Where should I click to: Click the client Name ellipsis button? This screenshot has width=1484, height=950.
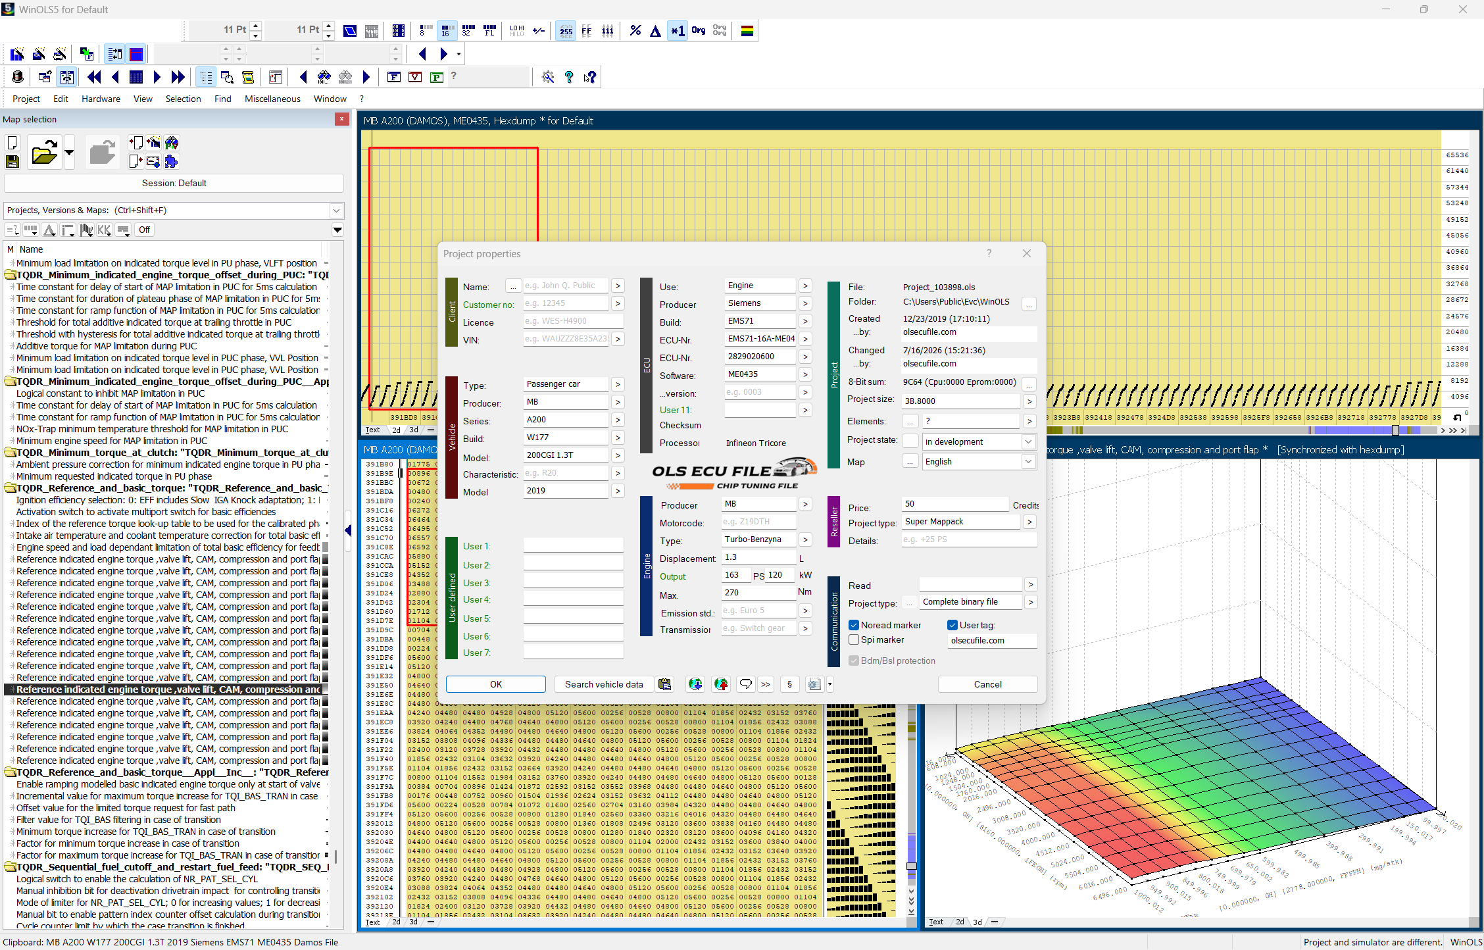tap(513, 286)
